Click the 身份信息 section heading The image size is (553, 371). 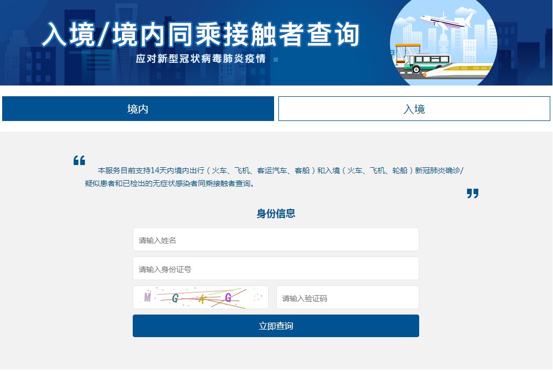[x=276, y=214]
